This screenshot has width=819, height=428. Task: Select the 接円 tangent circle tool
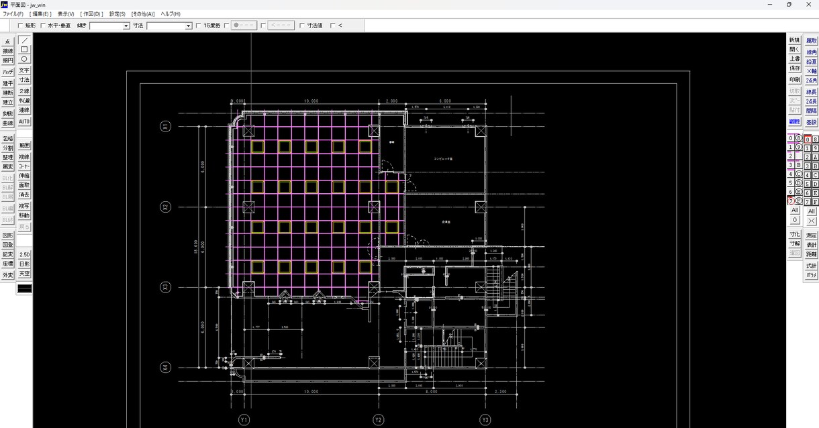click(8, 60)
